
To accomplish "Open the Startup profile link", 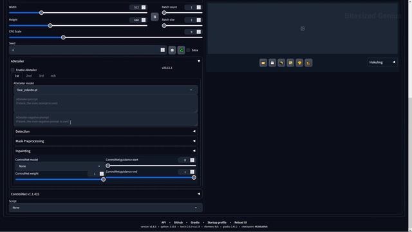I will click(217, 222).
